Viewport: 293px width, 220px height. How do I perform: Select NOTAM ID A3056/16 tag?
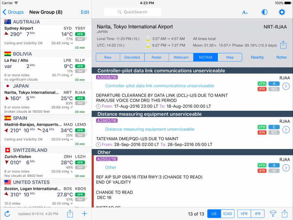107,77
